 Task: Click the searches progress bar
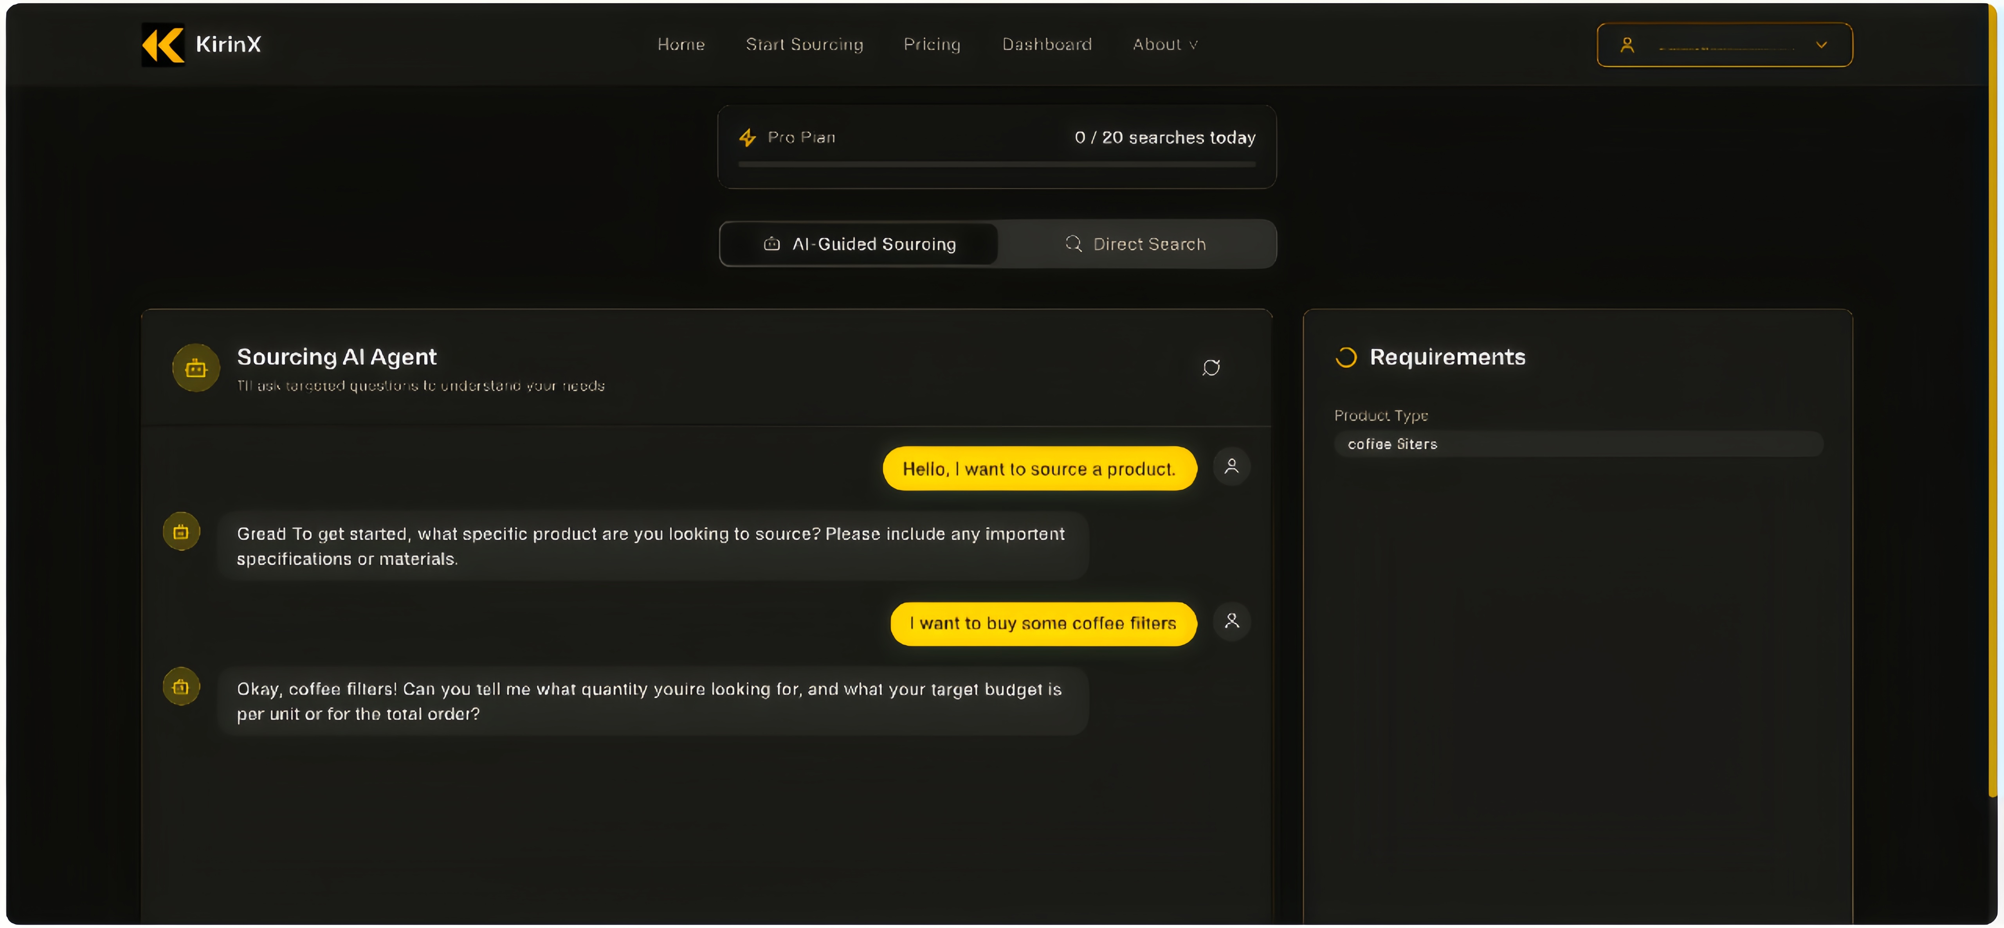997,165
